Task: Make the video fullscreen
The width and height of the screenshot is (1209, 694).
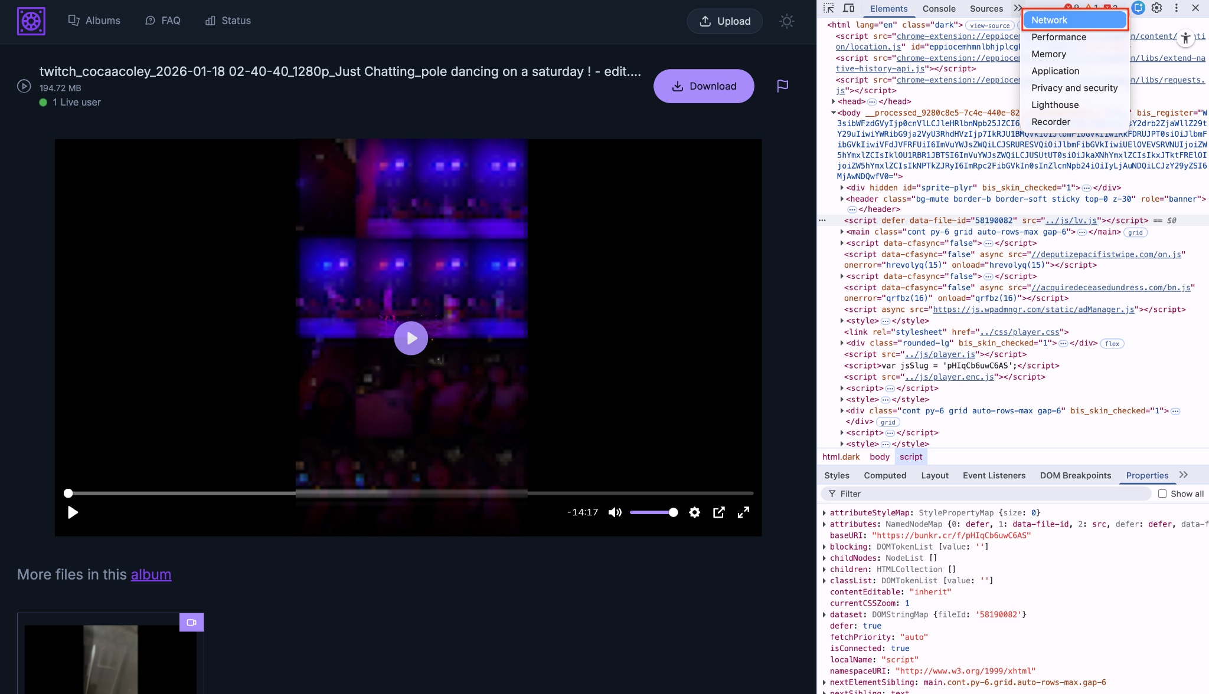Action: 743,512
